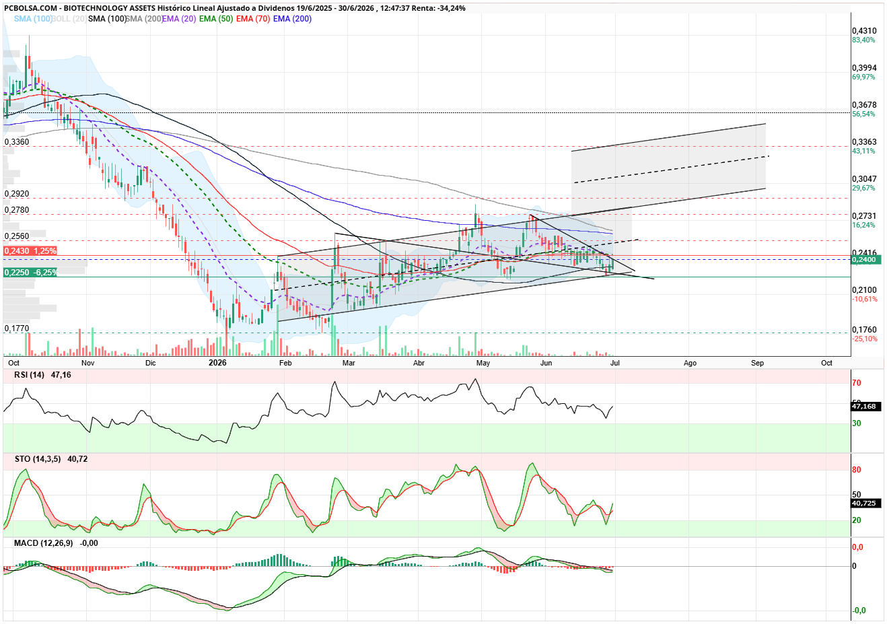This screenshot has height=624, width=887.
Task: Click the 16,24% percentage axis label
Action: [x=863, y=226]
